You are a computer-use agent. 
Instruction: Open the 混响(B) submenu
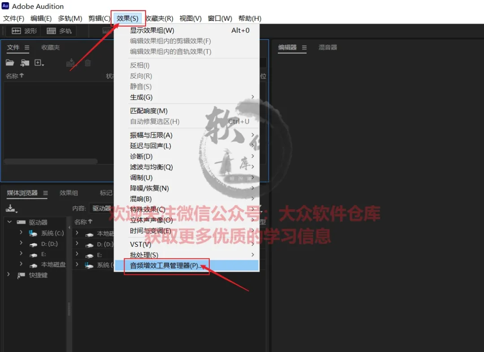(187, 199)
